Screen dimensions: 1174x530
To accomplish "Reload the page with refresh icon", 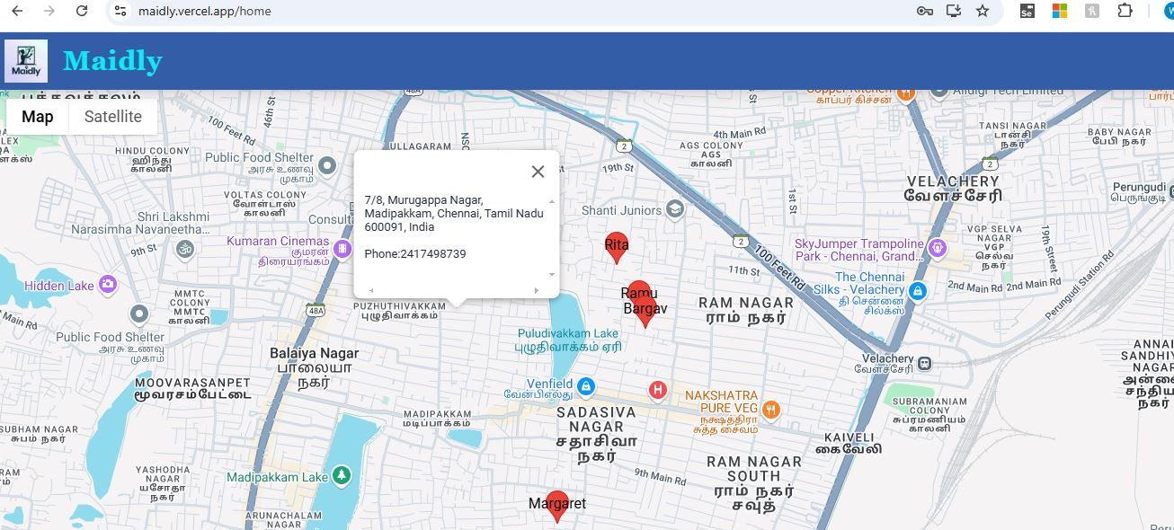I will (82, 11).
